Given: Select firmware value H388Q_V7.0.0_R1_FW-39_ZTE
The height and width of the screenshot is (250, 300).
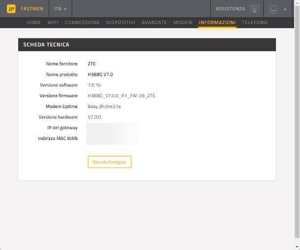Looking at the screenshot, I should point(121,96).
